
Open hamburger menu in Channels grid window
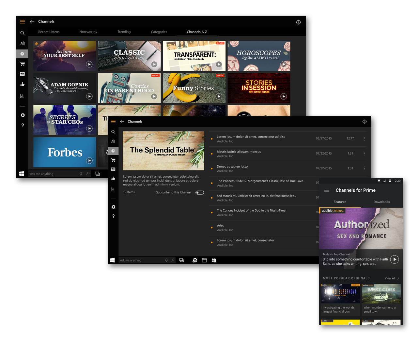click(x=23, y=22)
